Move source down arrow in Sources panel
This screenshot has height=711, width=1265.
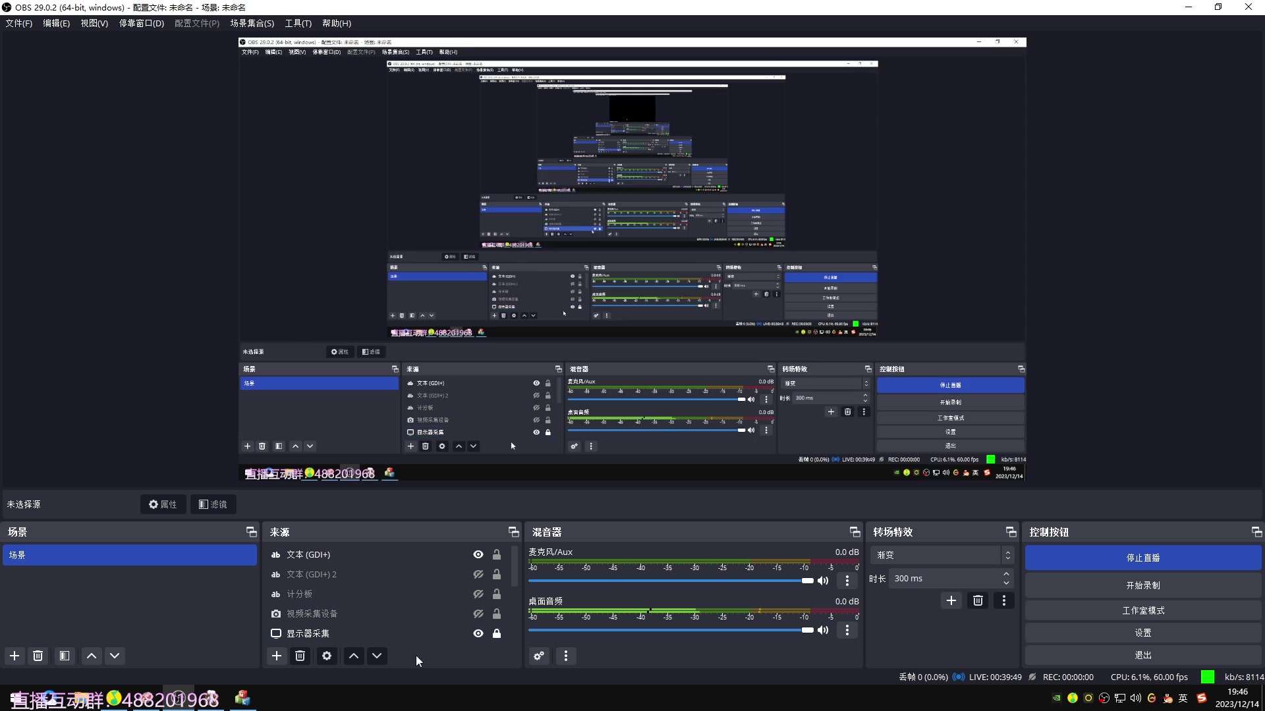(x=377, y=656)
